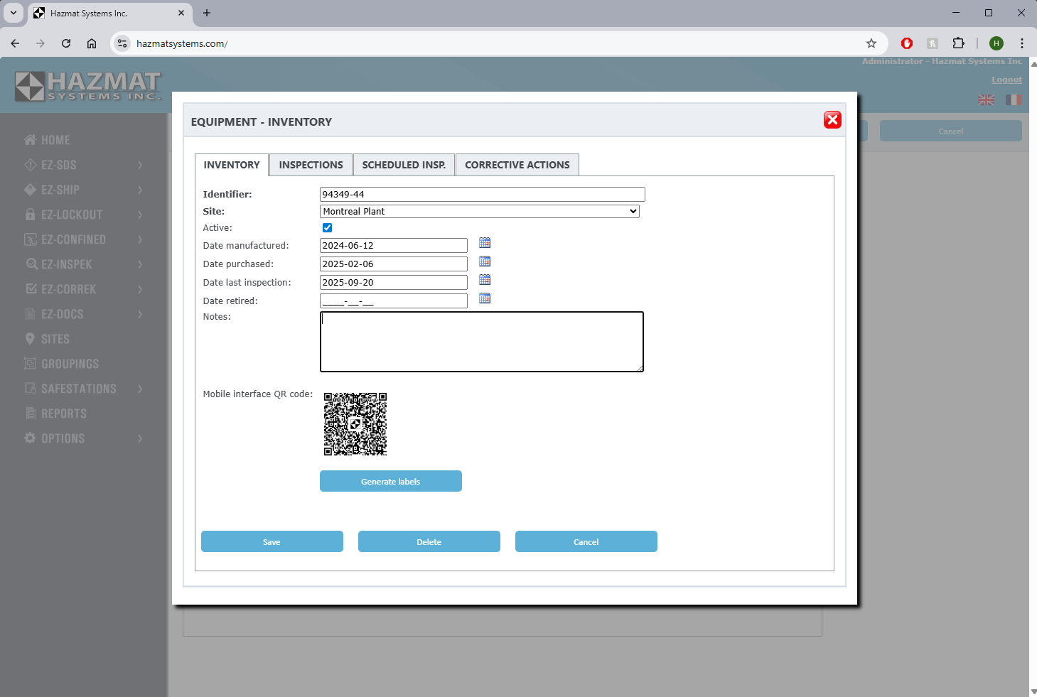This screenshot has width=1037, height=697.
Task: Click the mobile interface QR code
Action: pos(355,424)
